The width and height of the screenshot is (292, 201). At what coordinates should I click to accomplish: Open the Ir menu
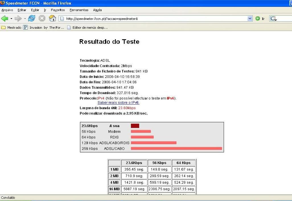coord(45,10)
